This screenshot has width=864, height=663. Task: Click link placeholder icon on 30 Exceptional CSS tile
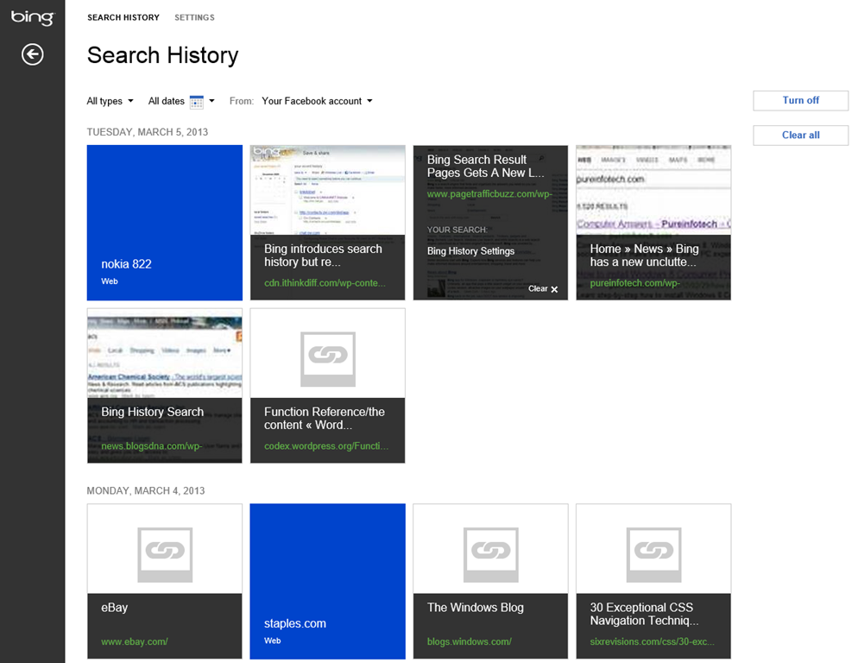tap(654, 554)
